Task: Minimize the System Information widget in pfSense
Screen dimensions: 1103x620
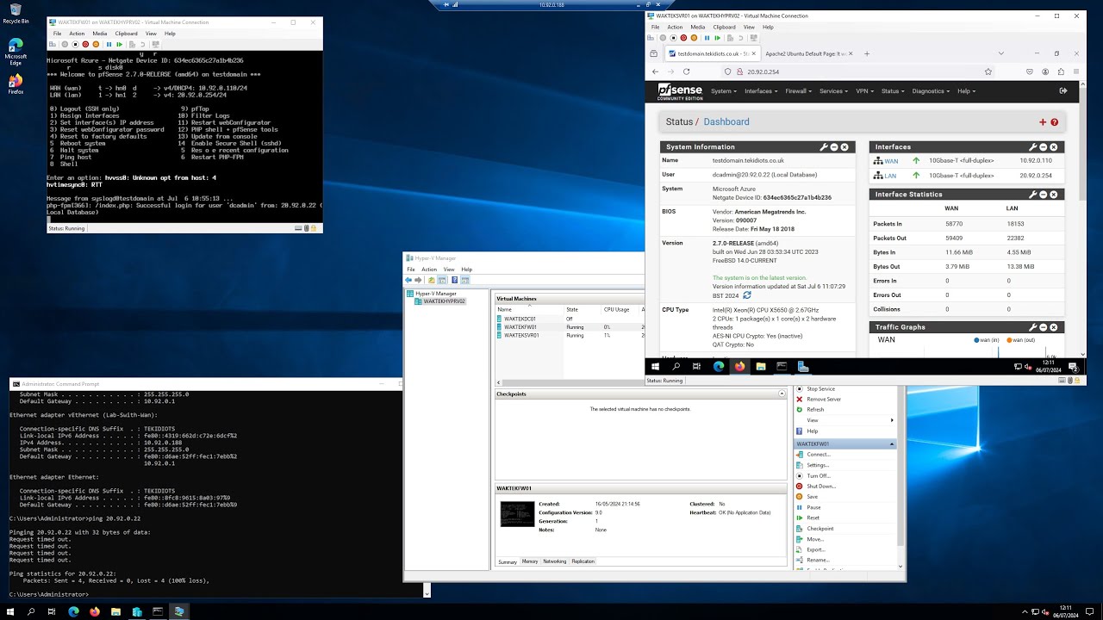Action: click(x=834, y=147)
